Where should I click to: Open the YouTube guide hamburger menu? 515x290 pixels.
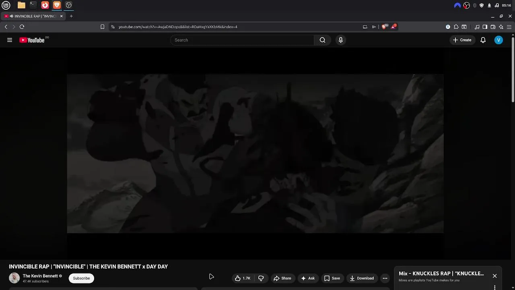[x=10, y=40]
